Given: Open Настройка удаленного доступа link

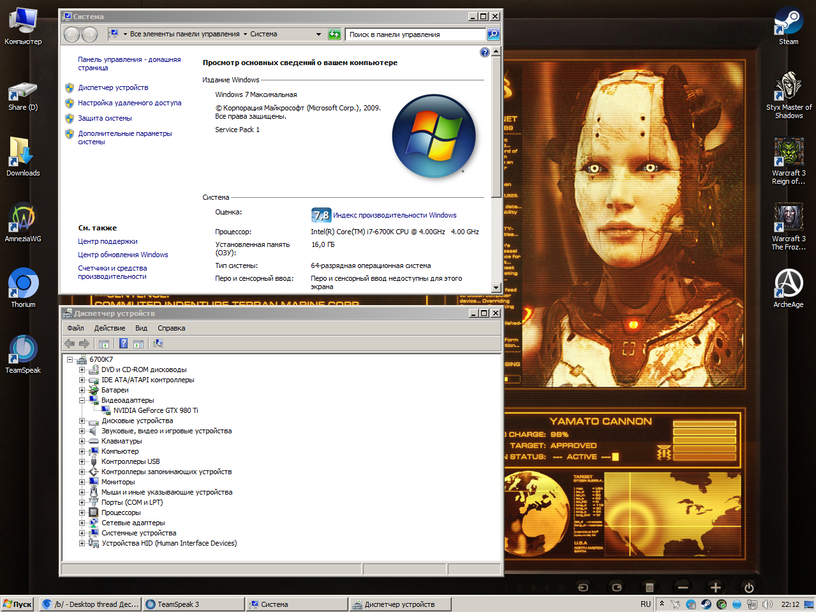Looking at the screenshot, I should coord(130,103).
